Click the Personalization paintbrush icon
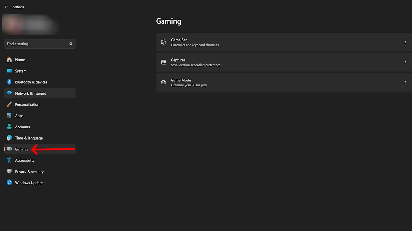Image resolution: width=412 pixels, height=231 pixels. 9,104
